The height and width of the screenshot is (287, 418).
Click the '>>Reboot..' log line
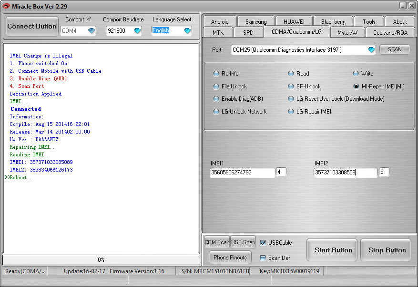(18, 177)
